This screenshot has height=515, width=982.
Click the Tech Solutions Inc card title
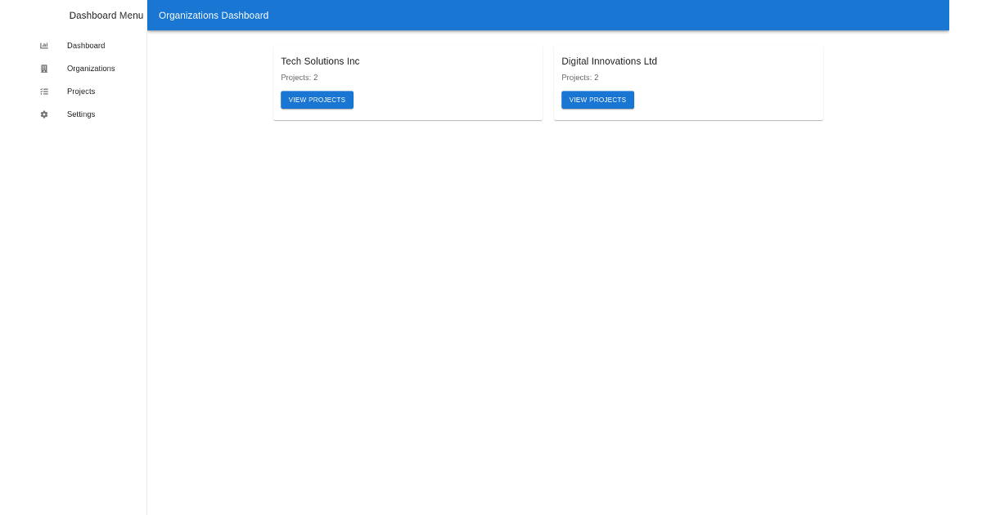(x=320, y=61)
